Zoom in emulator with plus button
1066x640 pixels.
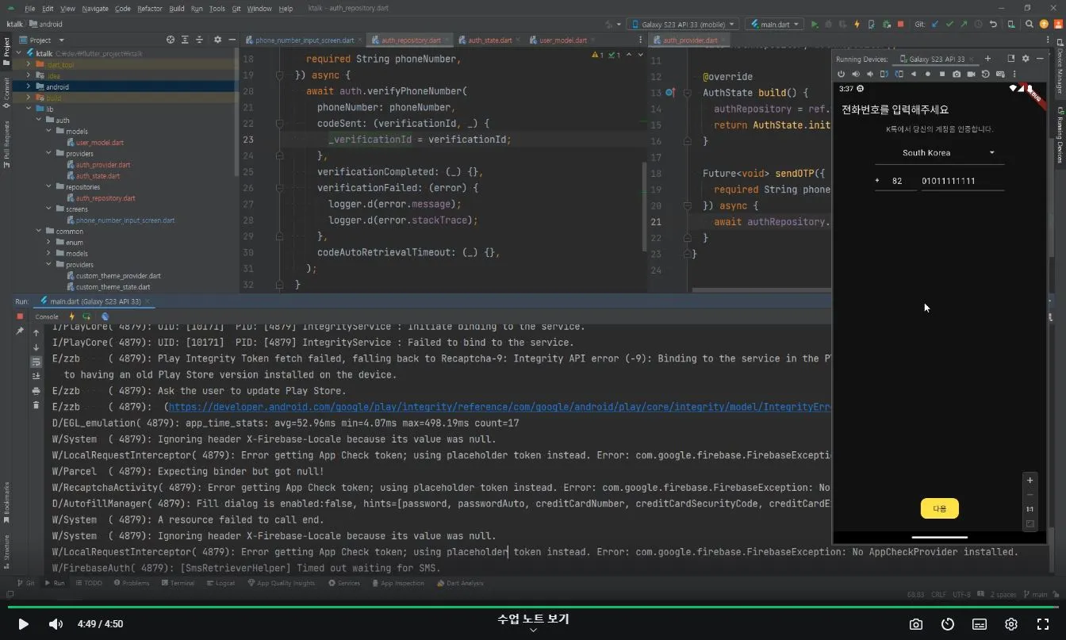click(1030, 481)
